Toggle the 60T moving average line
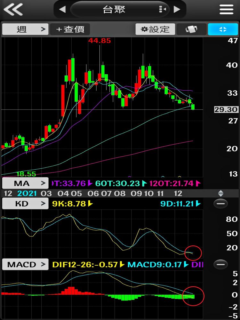Screen dimensions: 240x320 tap(118, 183)
